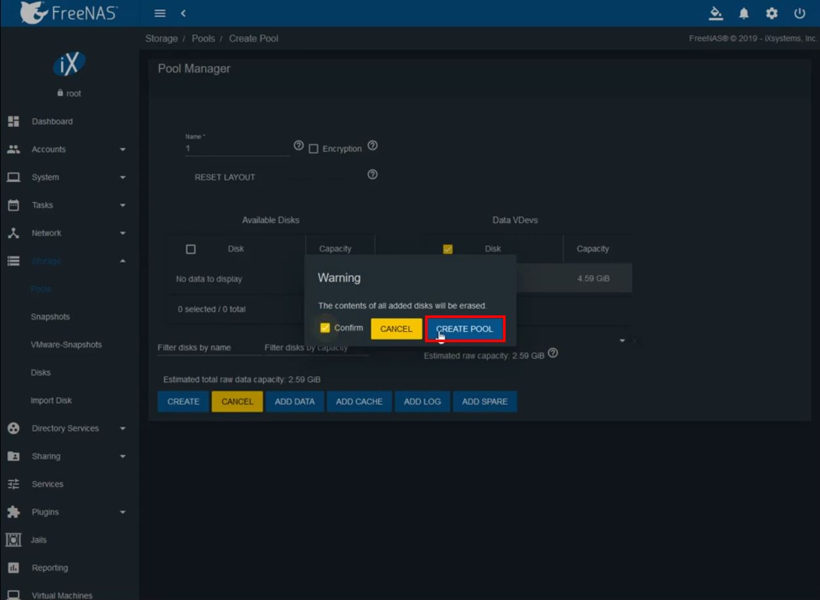Click the collapse sidebar chevron icon
This screenshot has width=820, height=600.
pyautogui.click(x=183, y=13)
